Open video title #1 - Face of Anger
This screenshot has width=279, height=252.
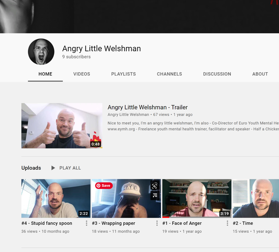[x=182, y=223]
